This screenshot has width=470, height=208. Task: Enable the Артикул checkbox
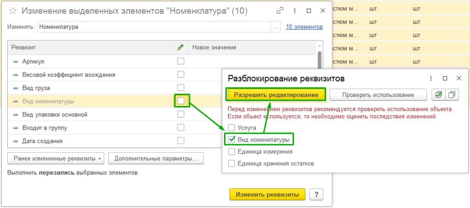click(x=181, y=61)
